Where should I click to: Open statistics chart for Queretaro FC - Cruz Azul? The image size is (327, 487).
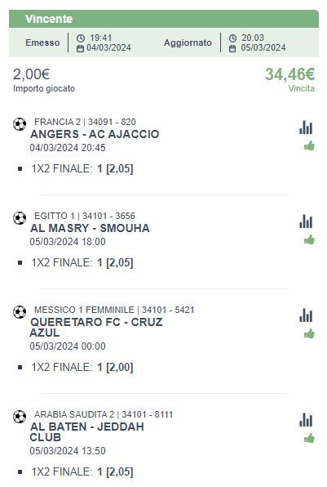coord(306,315)
